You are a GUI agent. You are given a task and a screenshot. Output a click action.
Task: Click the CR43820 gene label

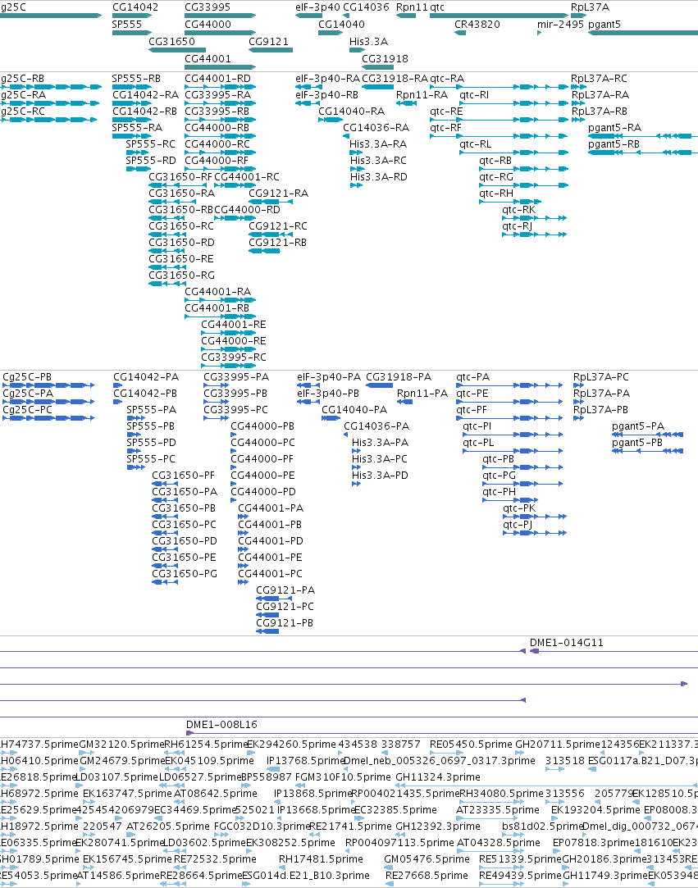pos(477,25)
